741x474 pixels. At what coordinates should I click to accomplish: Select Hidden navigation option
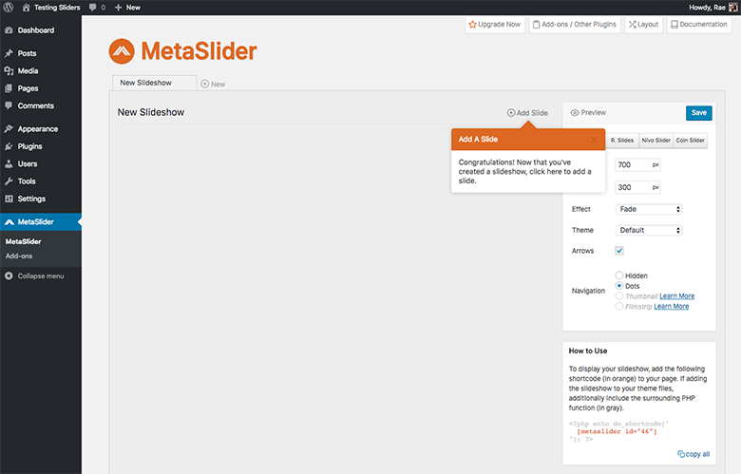619,275
